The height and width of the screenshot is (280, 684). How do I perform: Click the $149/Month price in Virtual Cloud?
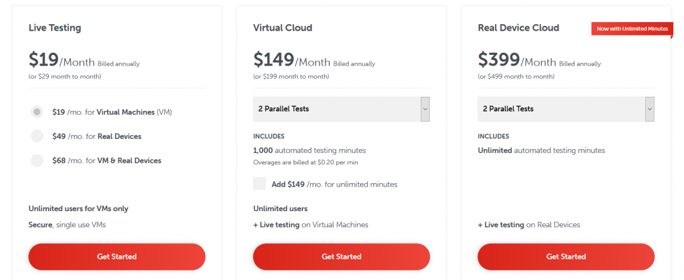pyautogui.click(x=291, y=61)
